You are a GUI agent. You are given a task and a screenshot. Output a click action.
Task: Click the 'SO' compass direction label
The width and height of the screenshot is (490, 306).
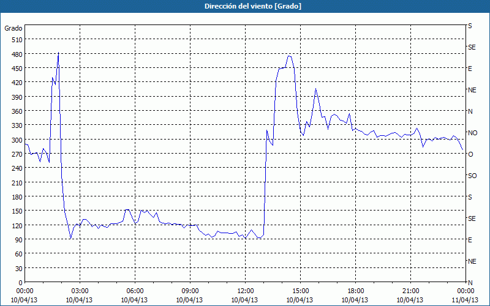[x=472, y=176]
